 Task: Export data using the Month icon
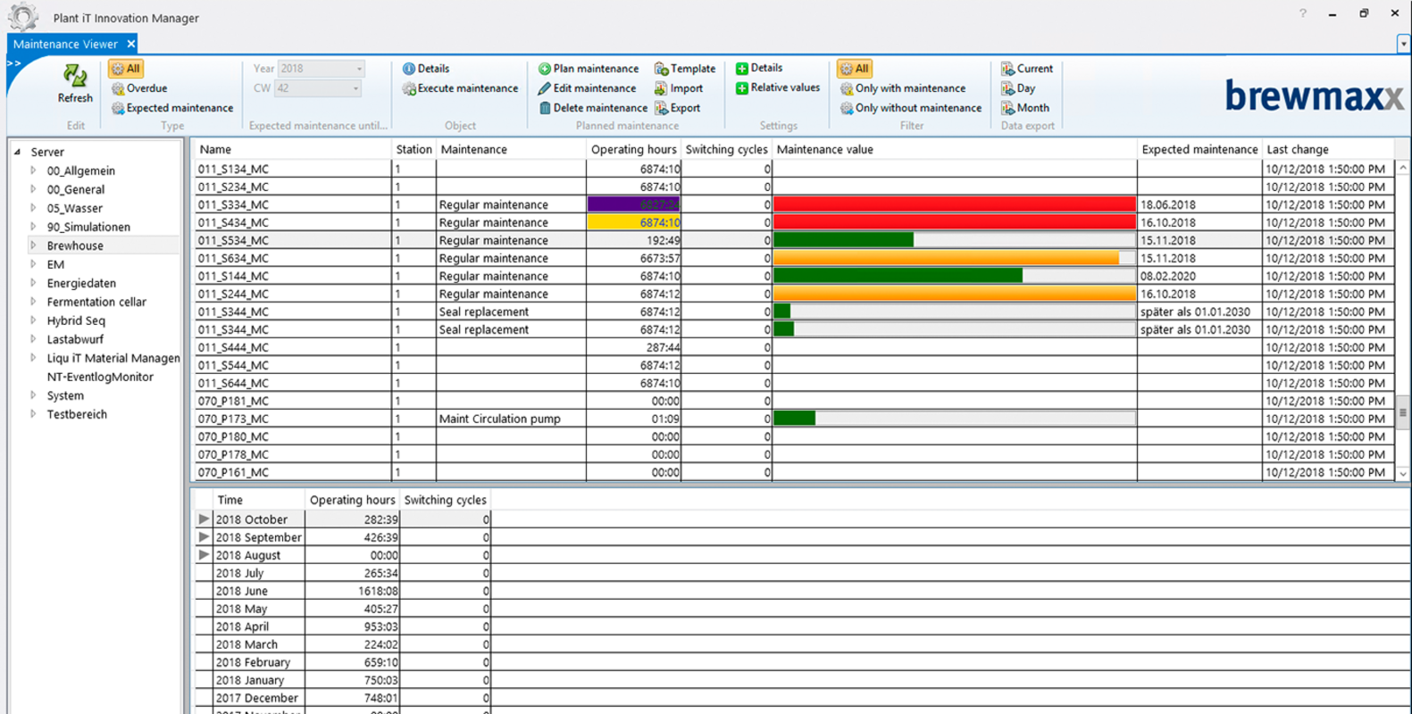(1007, 108)
